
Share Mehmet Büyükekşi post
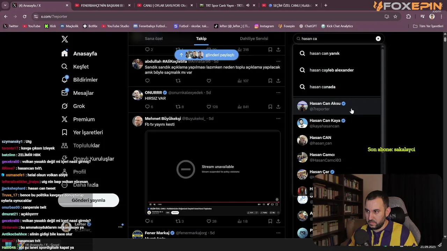click(x=278, y=221)
